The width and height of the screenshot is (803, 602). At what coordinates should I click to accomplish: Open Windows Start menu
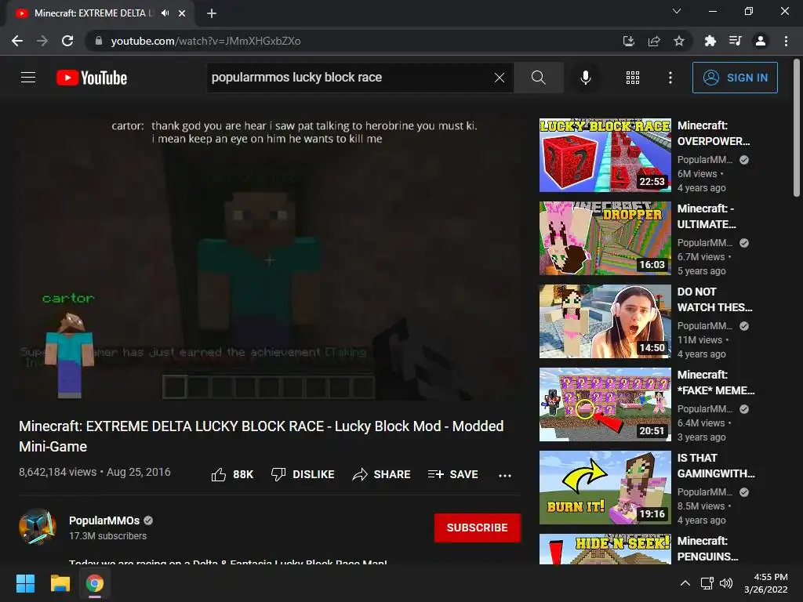pos(25,583)
